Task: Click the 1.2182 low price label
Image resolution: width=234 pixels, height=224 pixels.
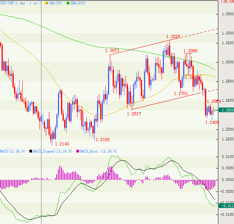Action: tap(103, 140)
